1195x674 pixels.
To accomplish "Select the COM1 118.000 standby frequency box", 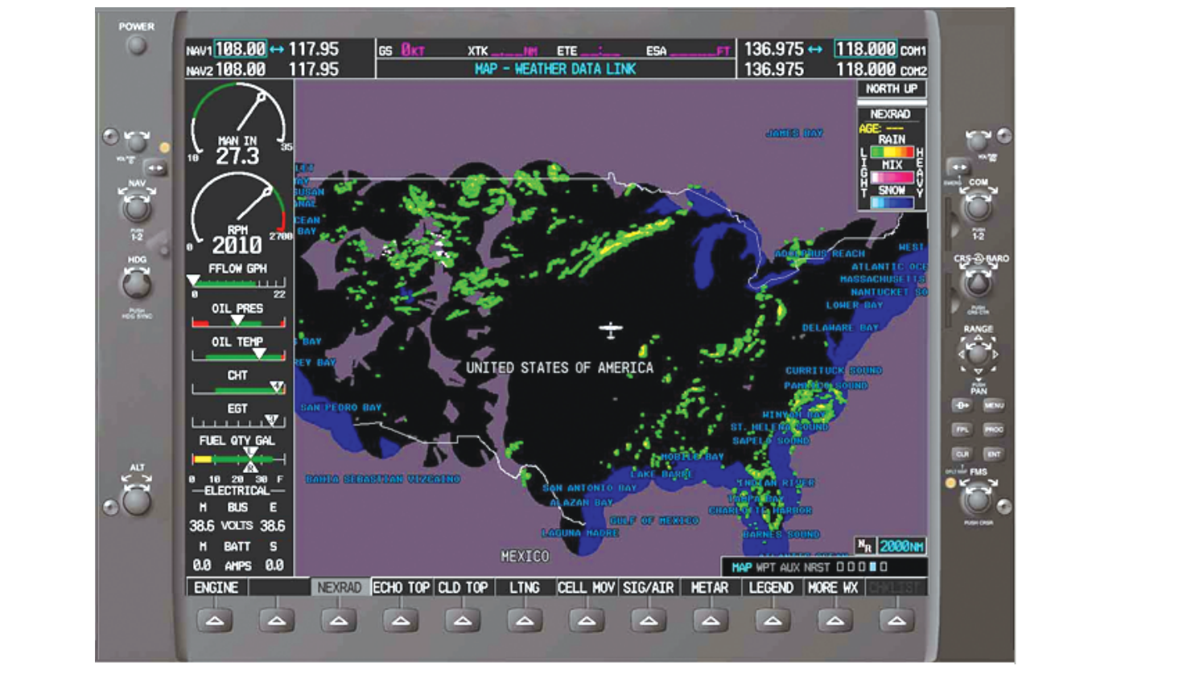I will [866, 49].
